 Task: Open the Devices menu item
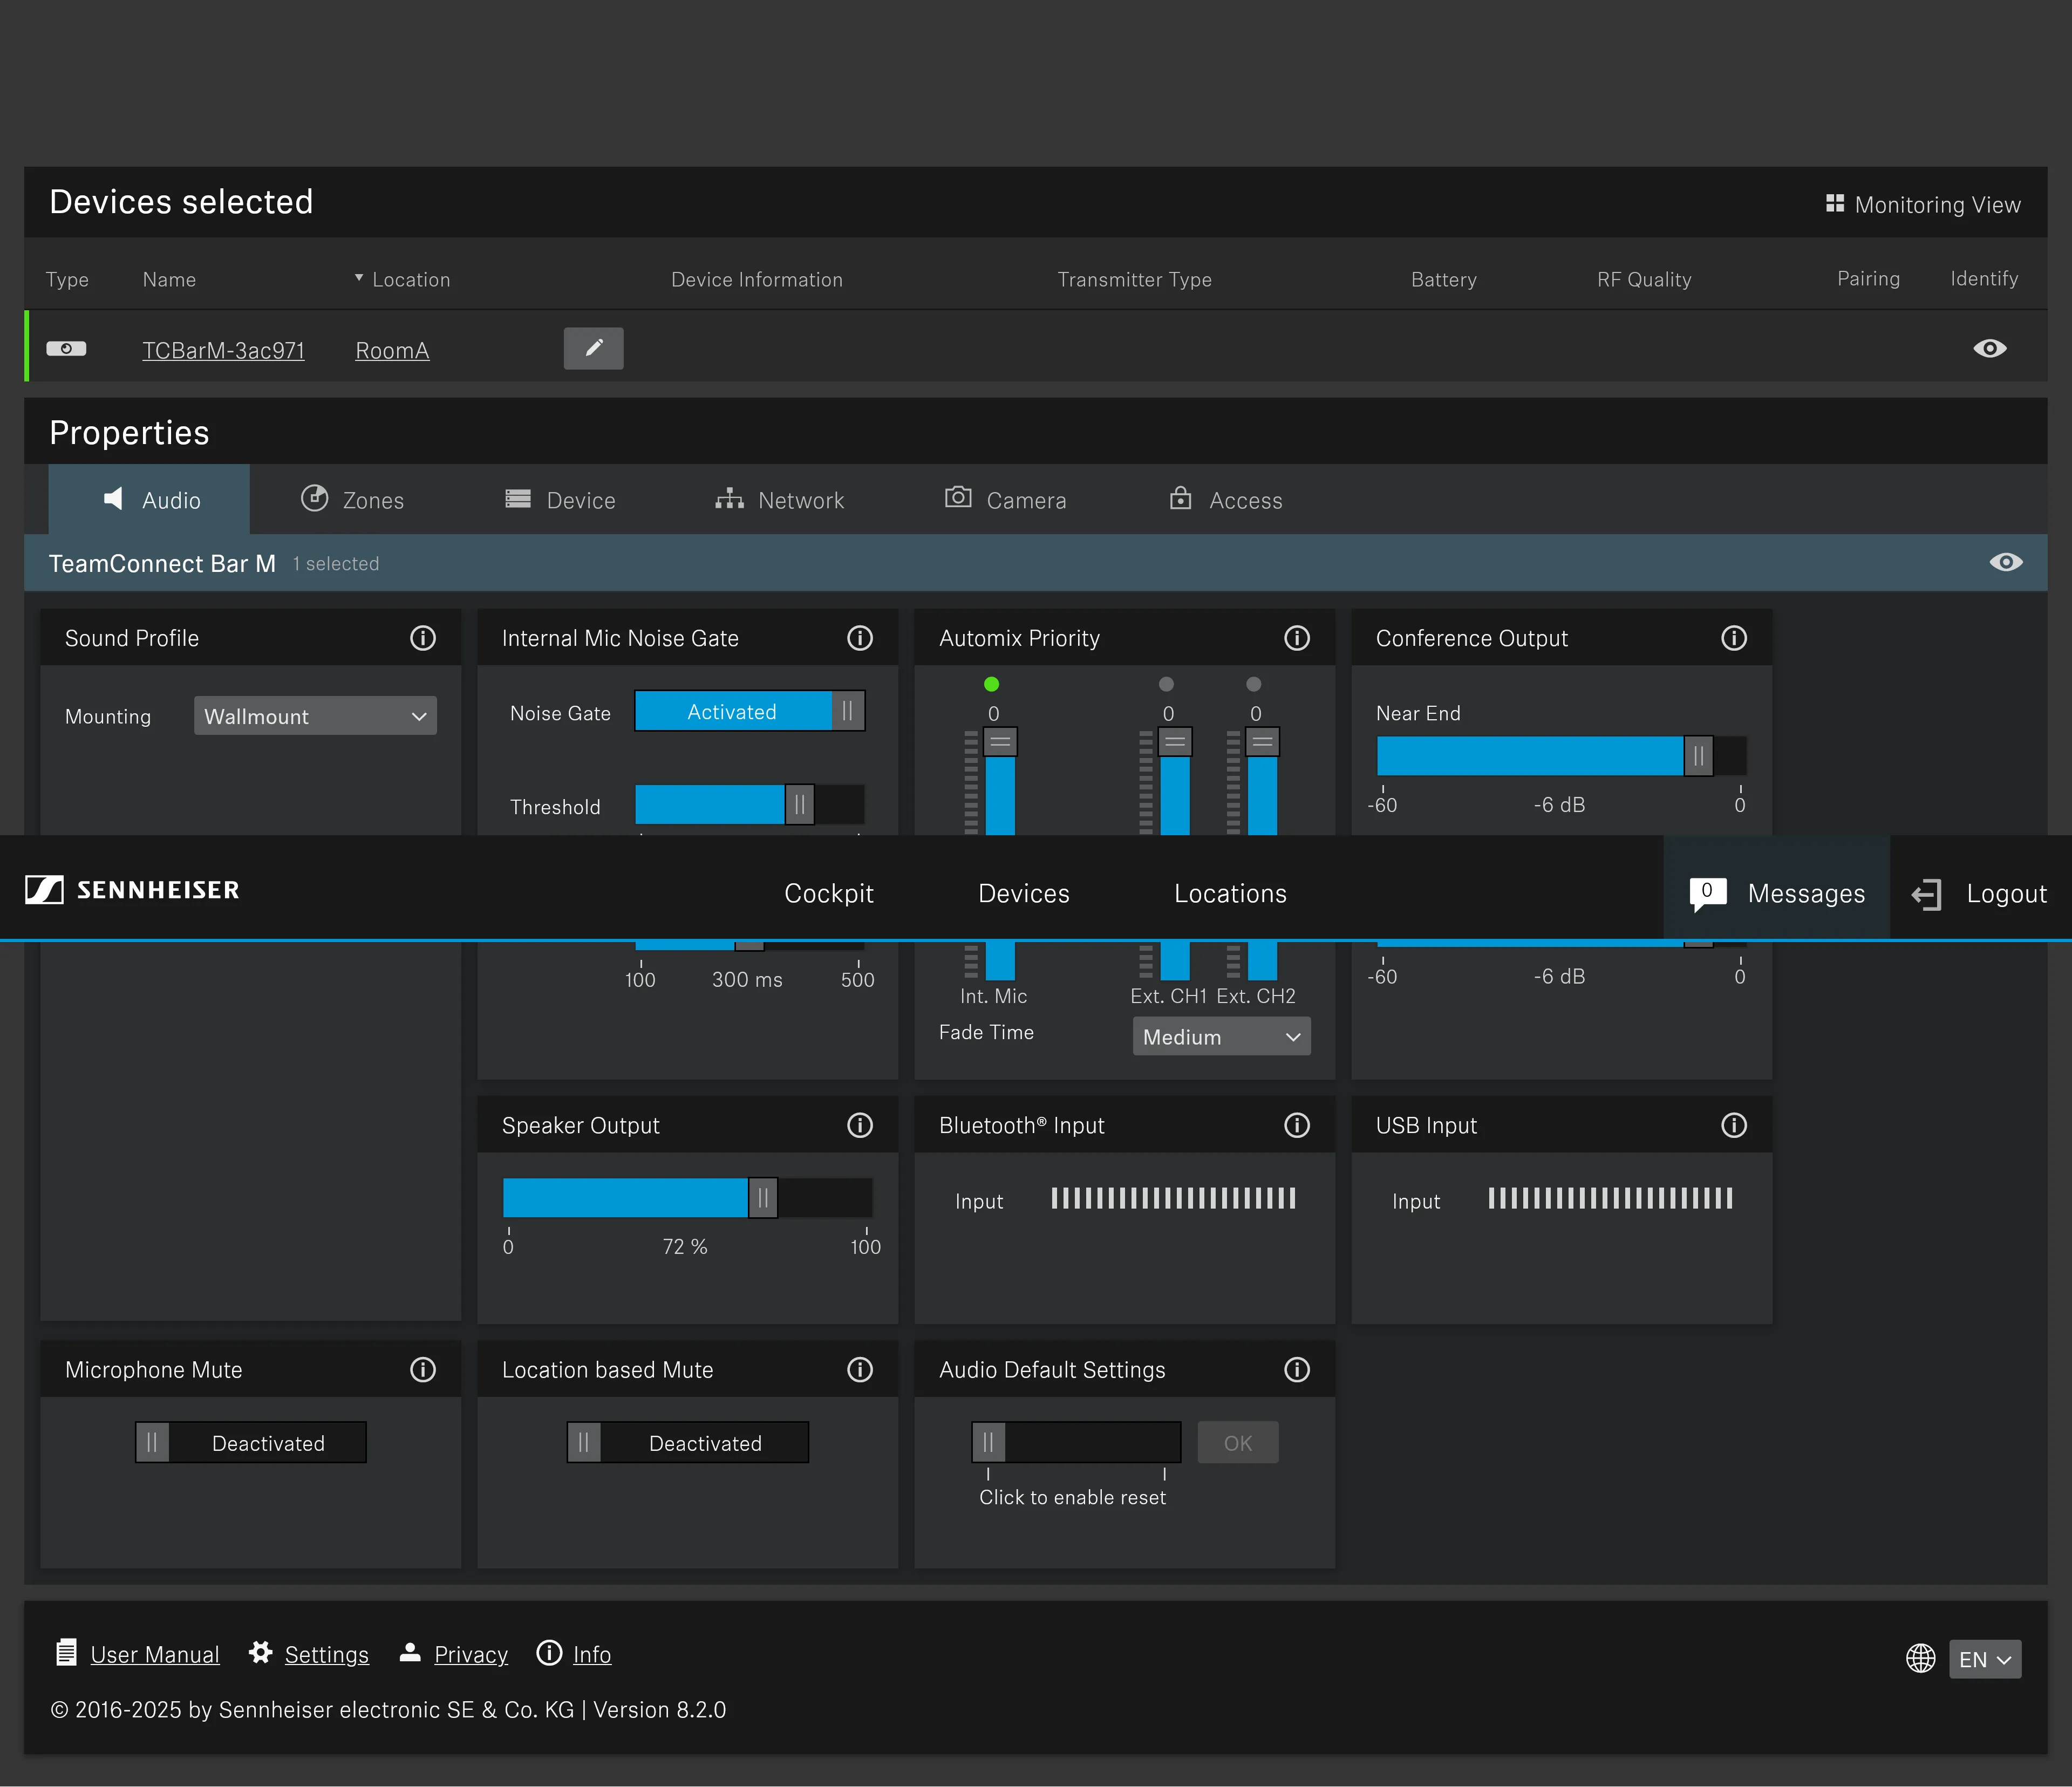pos(1024,893)
